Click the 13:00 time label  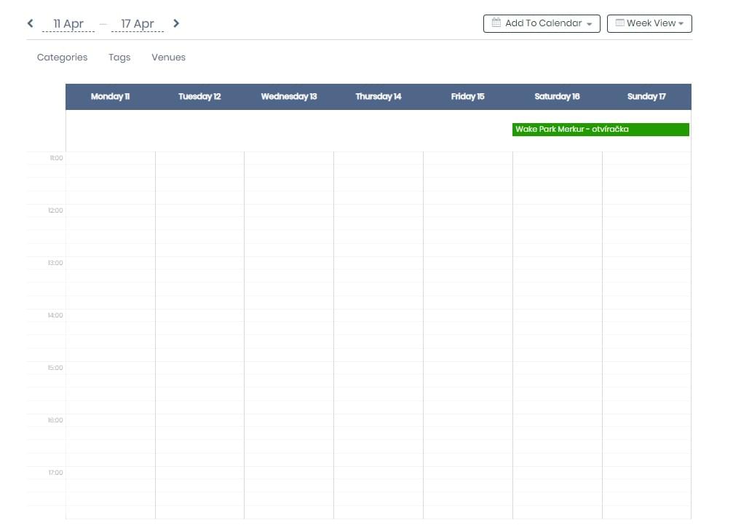pyautogui.click(x=55, y=263)
